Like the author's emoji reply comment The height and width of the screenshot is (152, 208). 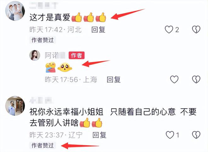(x=174, y=79)
